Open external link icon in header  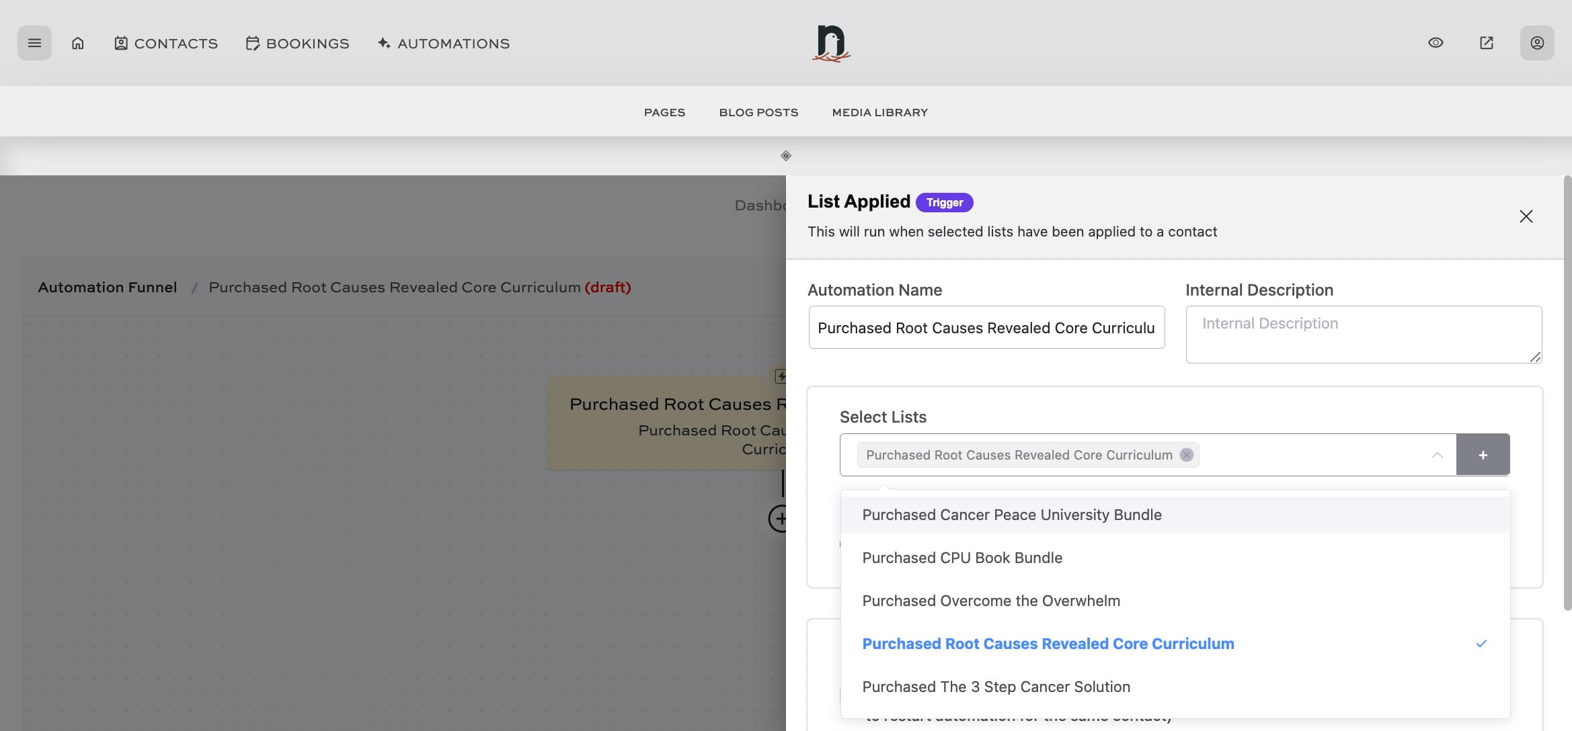(x=1487, y=43)
